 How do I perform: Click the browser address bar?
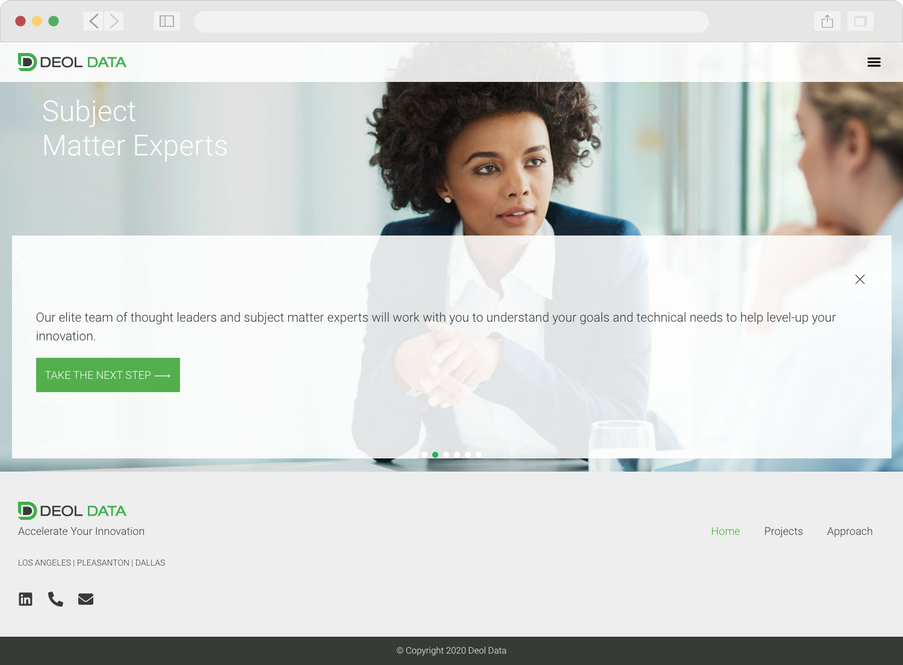pos(451,22)
